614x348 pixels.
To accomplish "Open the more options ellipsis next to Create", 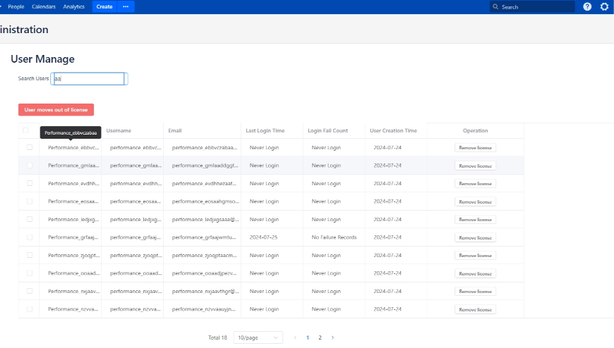I will tap(126, 6).
